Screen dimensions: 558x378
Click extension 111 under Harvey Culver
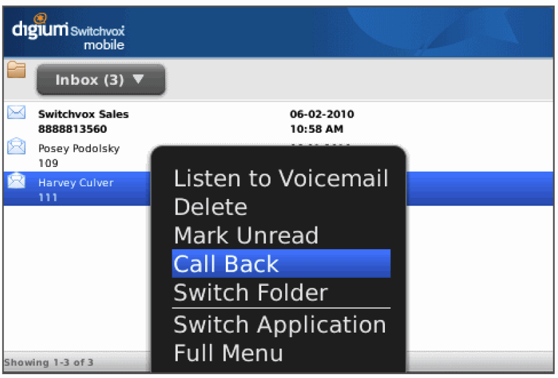(x=47, y=198)
